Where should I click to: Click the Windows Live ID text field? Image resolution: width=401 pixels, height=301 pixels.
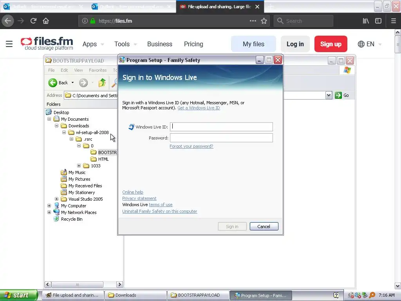221,127
